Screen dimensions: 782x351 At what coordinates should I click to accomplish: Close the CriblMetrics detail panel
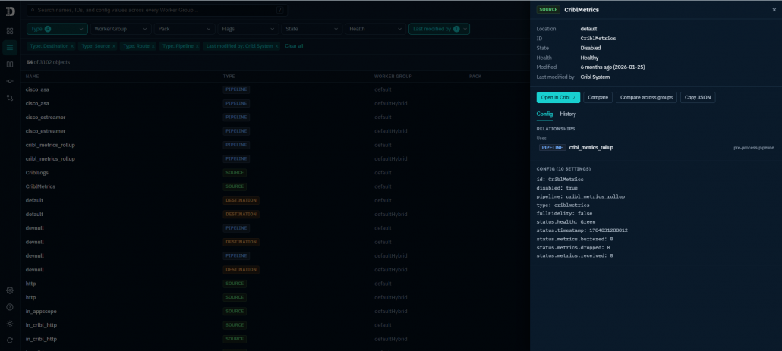(x=774, y=10)
